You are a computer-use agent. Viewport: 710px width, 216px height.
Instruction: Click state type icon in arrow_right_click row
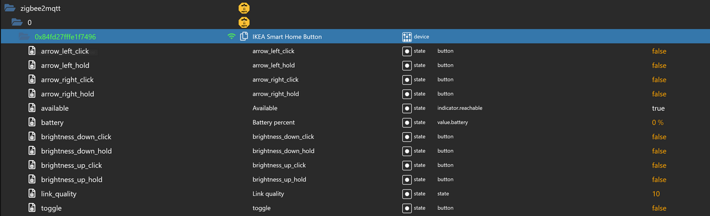(x=406, y=80)
